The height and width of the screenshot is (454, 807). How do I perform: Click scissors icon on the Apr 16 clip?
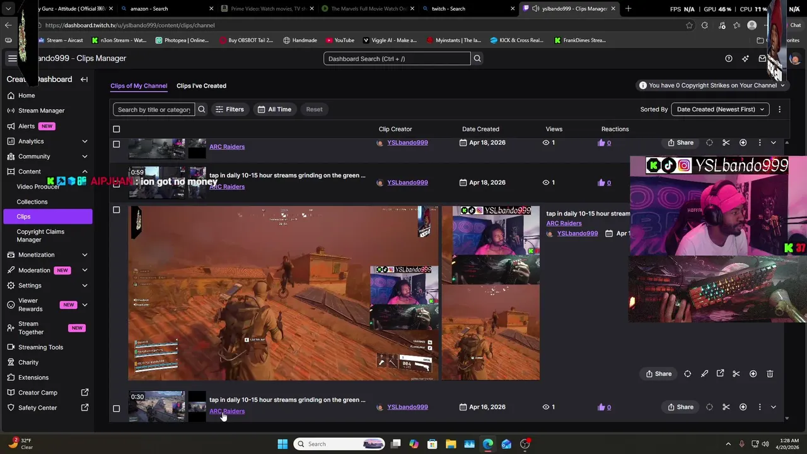click(726, 407)
